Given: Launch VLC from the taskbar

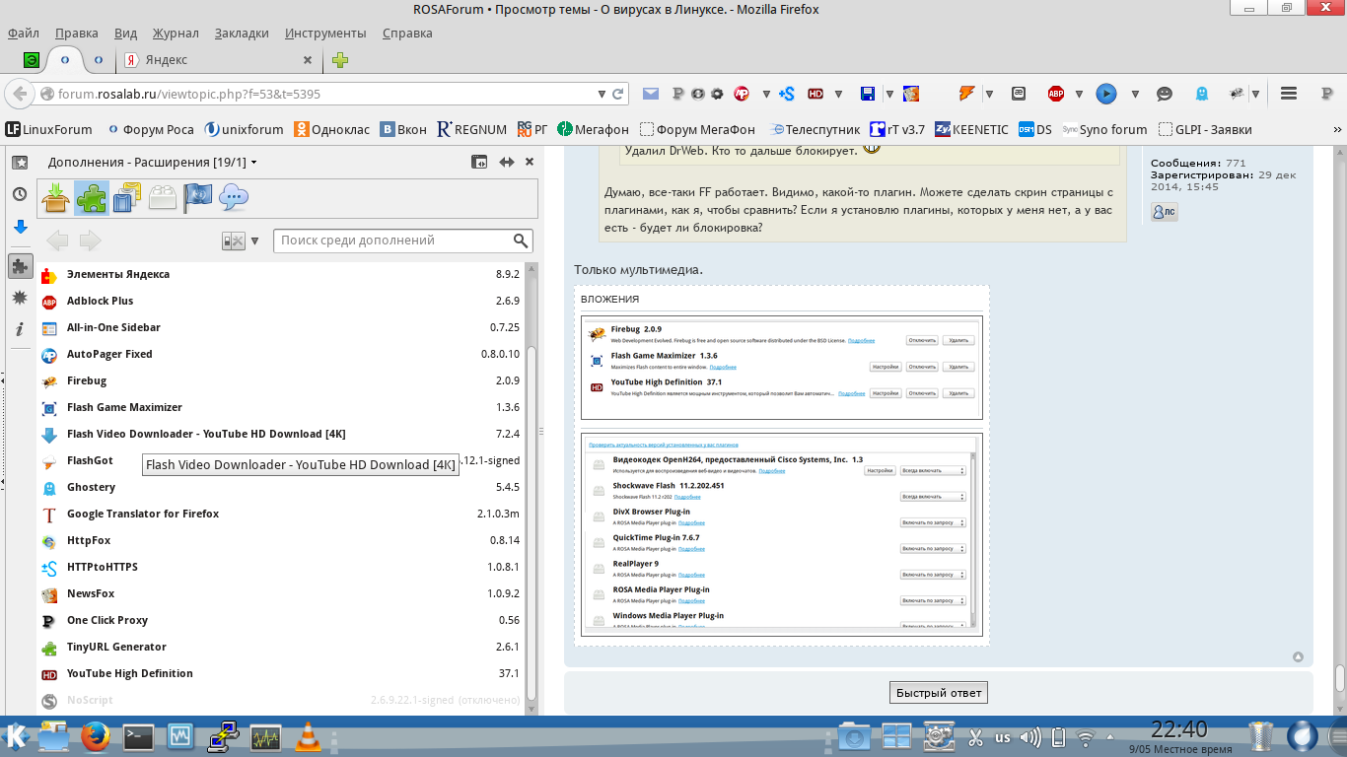Looking at the screenshot, I should pyautogui.click(x=308, y=736).
